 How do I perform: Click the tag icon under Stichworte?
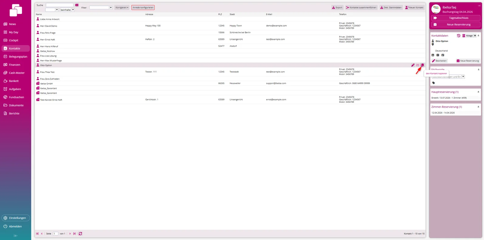pos(433,83)
